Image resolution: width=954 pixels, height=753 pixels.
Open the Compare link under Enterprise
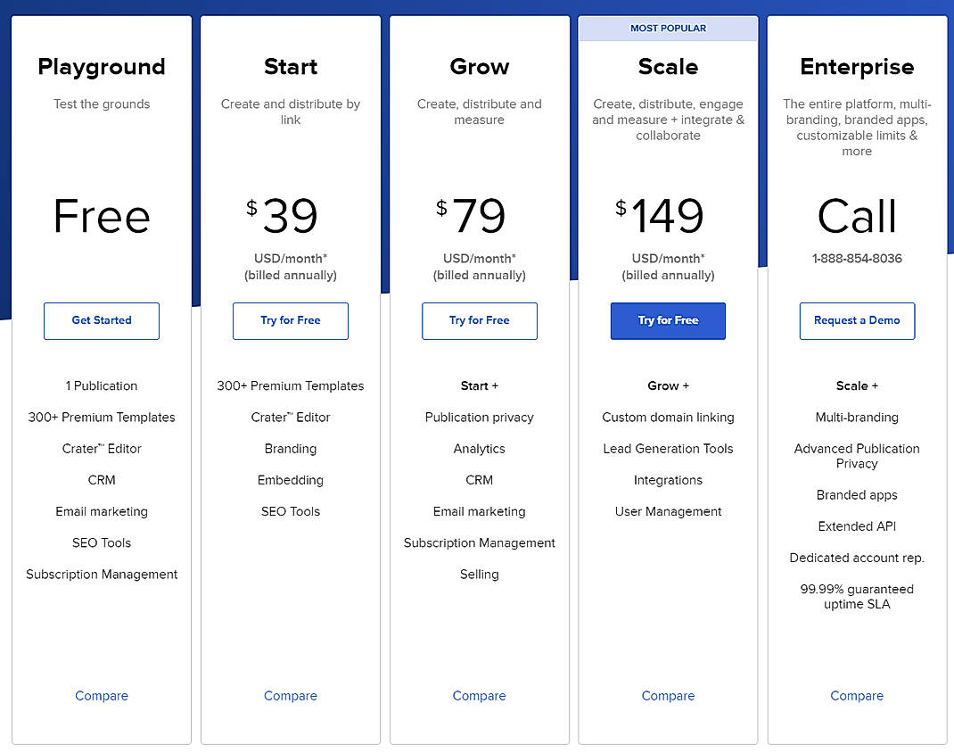[x=857, y=696]
